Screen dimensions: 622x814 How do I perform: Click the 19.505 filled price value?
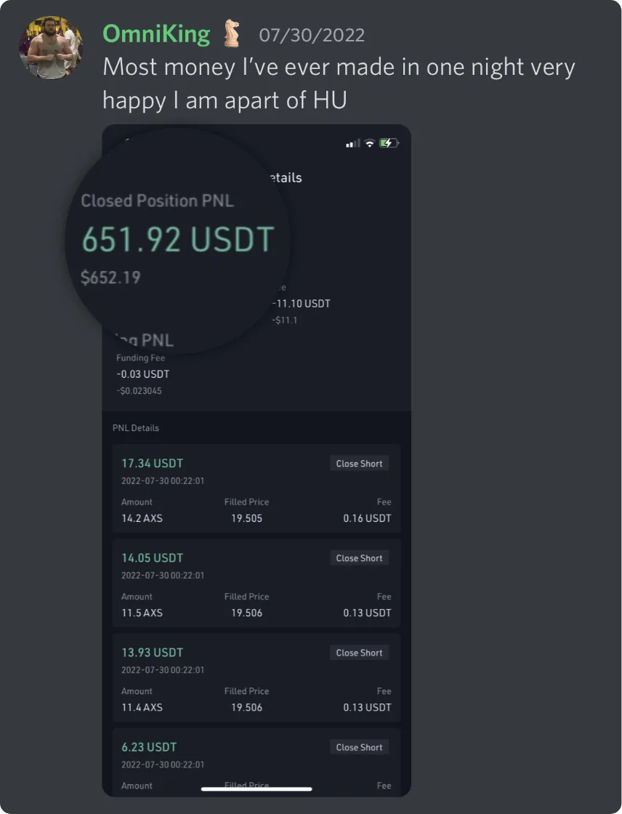point(246,518)
